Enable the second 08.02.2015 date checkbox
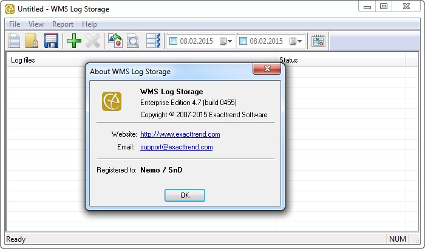The height and width of the screenshot is (249, 425). [x=243, y=41]
